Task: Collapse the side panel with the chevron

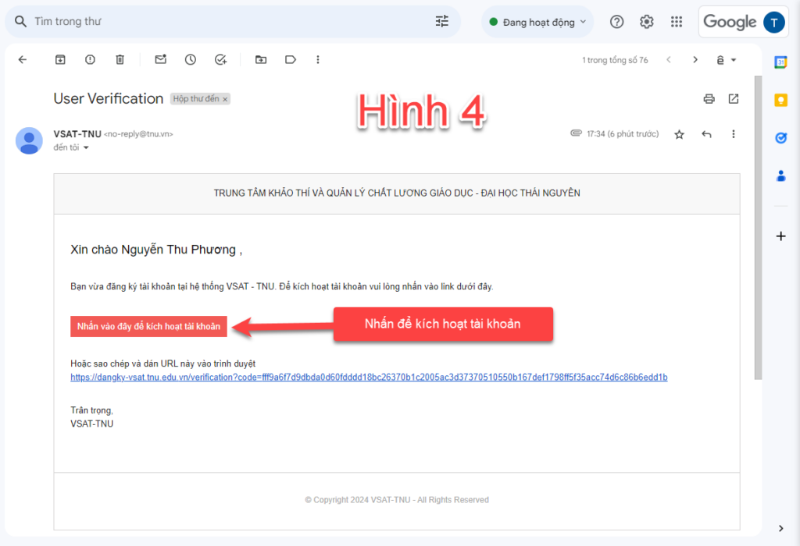Action: pyautogui.click(x=780, y=528)
